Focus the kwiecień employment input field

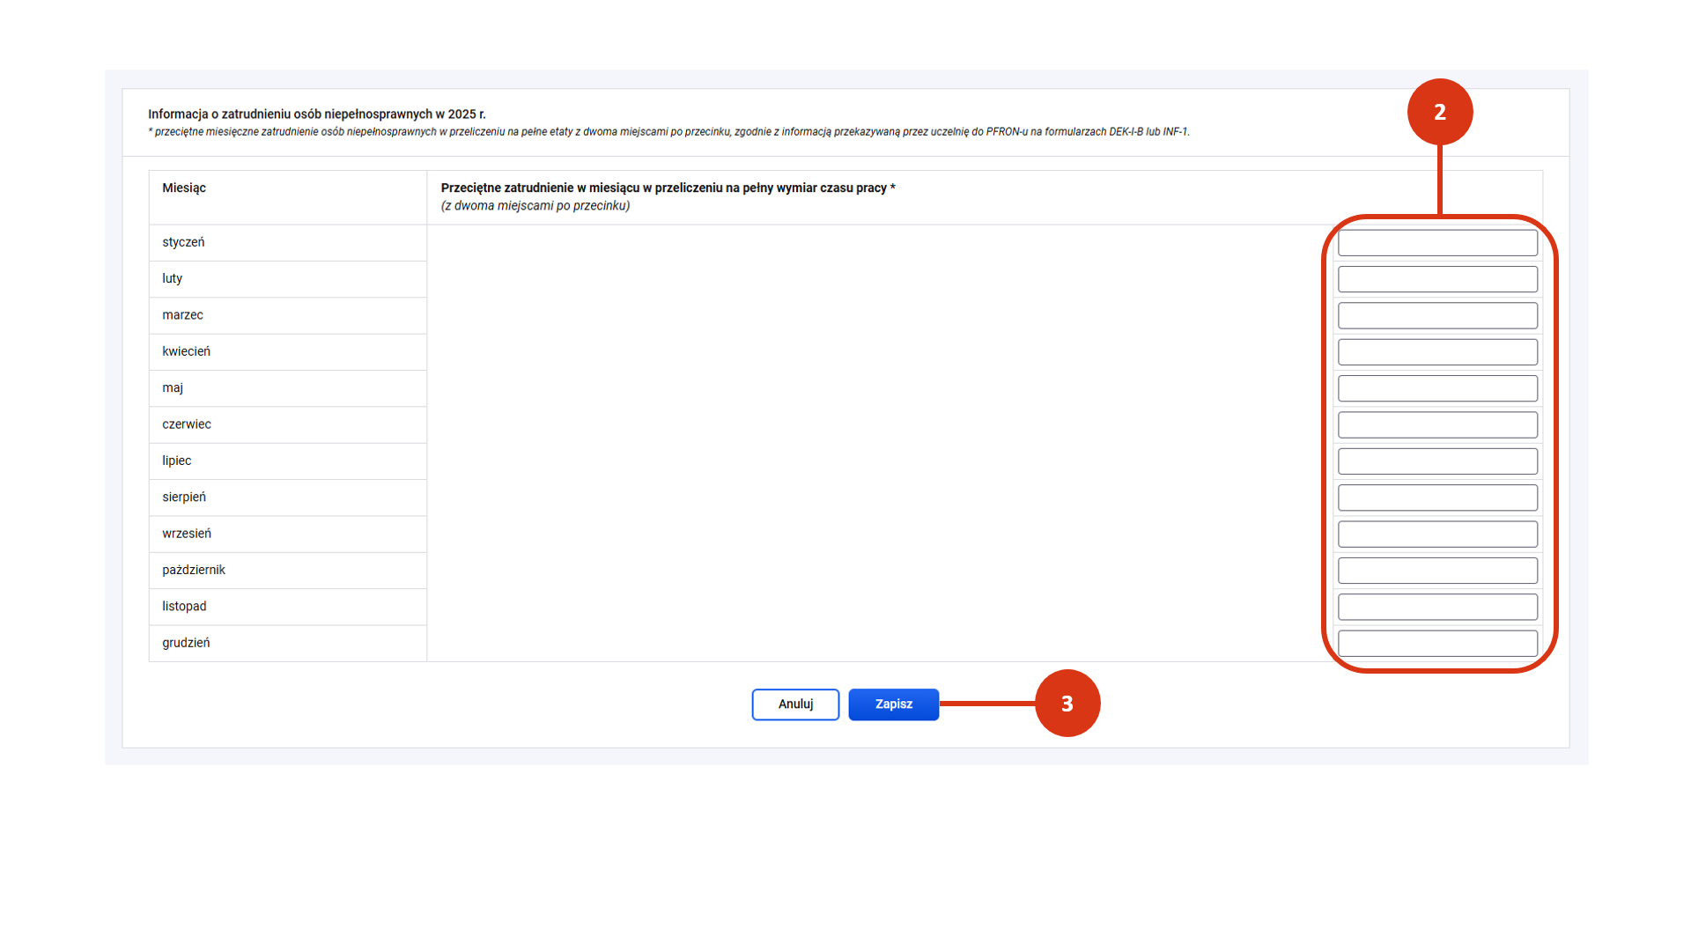pyautogui.click(x=1437, y=352)
